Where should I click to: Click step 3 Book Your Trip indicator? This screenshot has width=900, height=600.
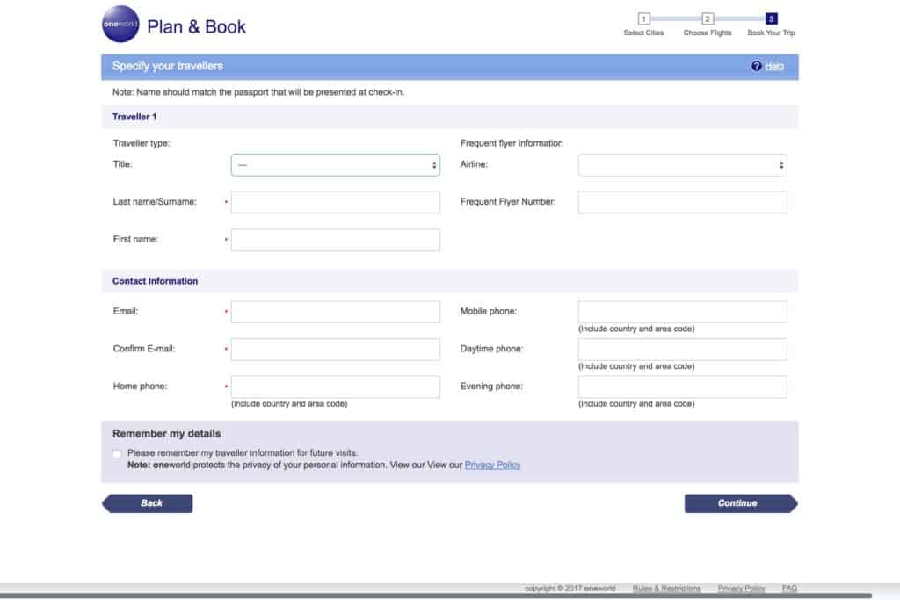tap(771, 18)
